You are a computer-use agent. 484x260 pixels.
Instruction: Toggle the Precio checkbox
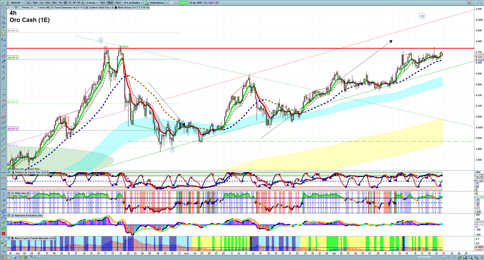[20, 8]
